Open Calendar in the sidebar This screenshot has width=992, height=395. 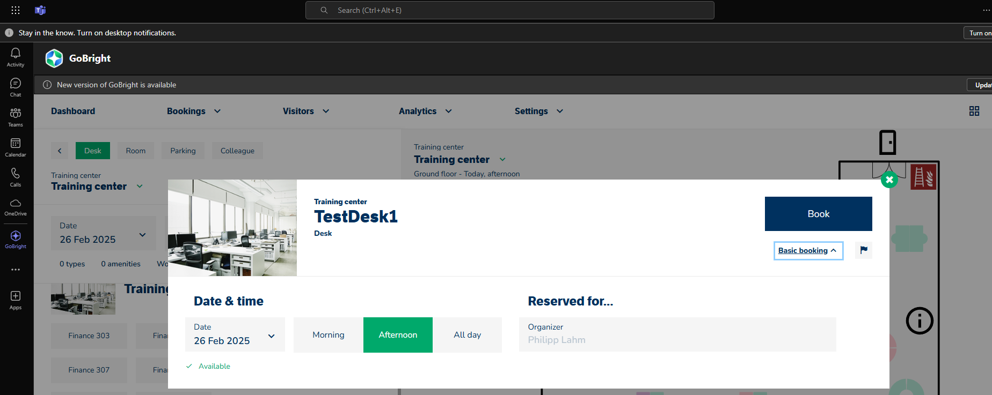16,147
